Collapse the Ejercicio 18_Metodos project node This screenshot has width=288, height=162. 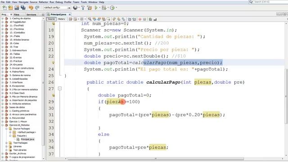[x=3, y=125]
